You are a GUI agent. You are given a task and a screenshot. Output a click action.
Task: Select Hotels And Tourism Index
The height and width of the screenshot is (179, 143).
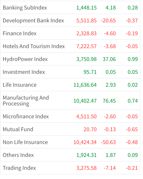pos(34,46)
